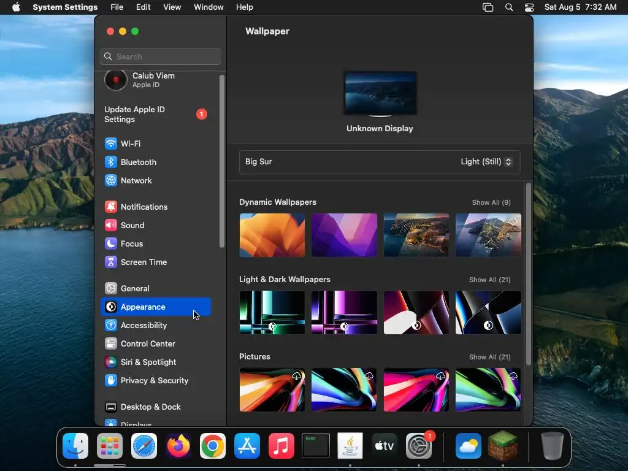The image size is (628, 471).
Task: Select the third dynamic wallpaper (Big Sur coast)
Action: 416,235
